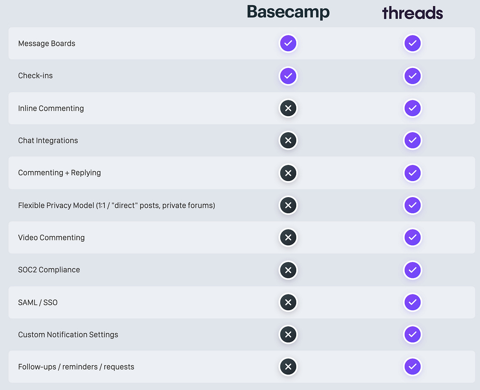The width and height of the screenshot is (480, 390).
Task: Click Basecamp's X icon for Video Commenting
Action: tap(288, 237)
